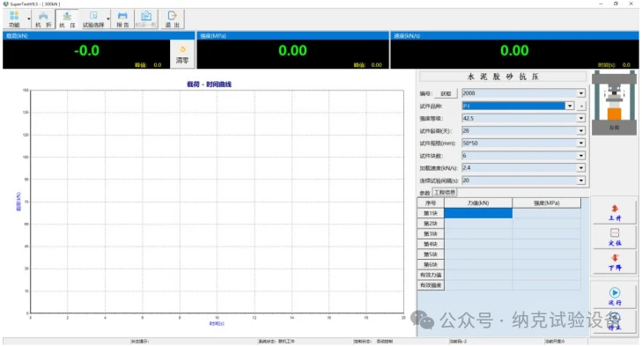Click the 获取 button beside 编号
Screen dimensions: 642x346
pos(446,94)
